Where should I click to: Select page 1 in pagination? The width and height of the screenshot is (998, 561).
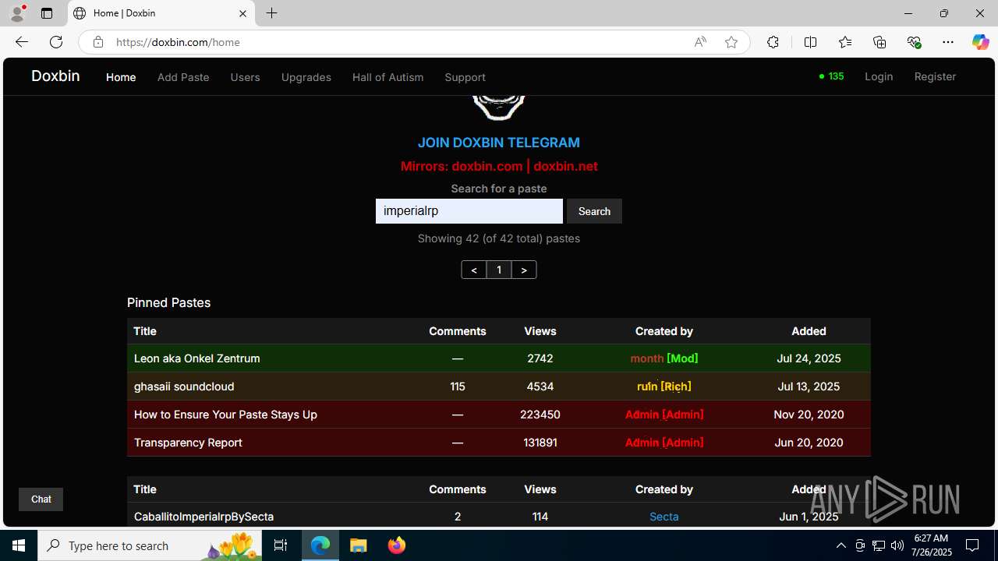499,270
